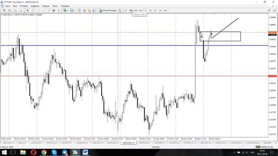
Task: Switch to the EURUSD,H1 chart tab
Action: [97, 143]
